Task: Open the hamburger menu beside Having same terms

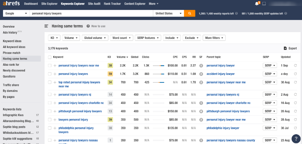Action: coord(46,26)
